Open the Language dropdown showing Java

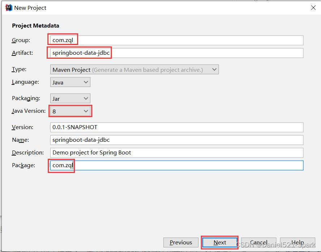tap(70, 82)
